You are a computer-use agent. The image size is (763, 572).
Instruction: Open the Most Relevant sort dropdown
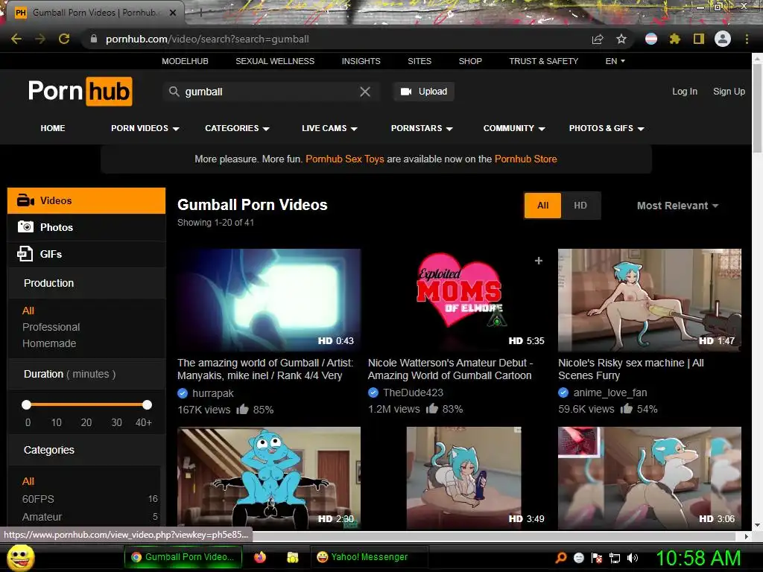click(677, 206)
